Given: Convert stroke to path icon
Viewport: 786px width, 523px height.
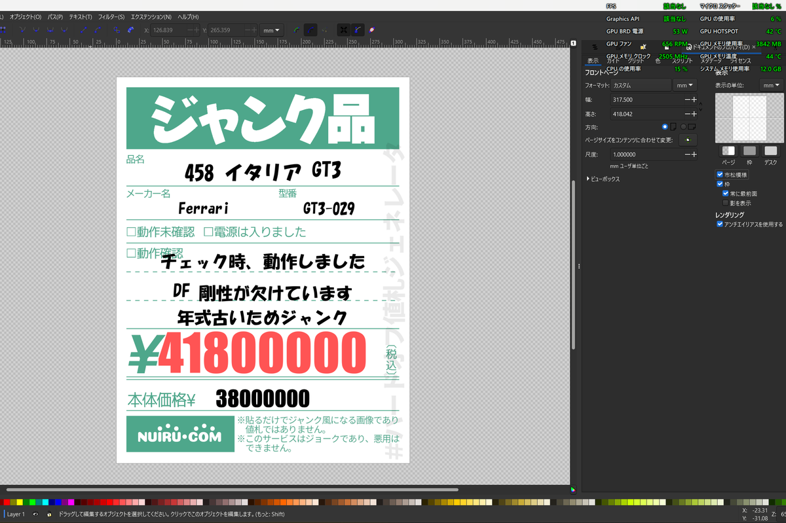Looking at the screenshot, I should [130, 30].
